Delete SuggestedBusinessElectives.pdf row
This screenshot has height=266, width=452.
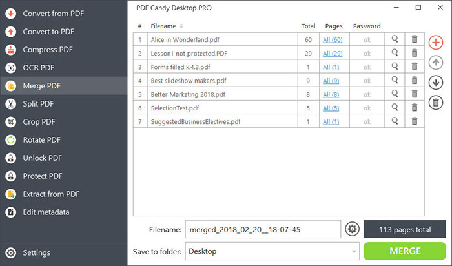415,121
